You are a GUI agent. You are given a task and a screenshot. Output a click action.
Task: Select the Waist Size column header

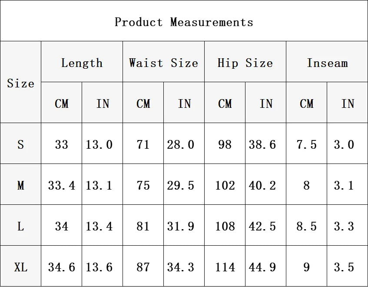tap(163, 63)
